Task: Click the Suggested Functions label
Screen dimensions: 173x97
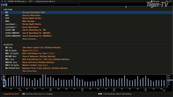Action: click(x=11, y=94)
